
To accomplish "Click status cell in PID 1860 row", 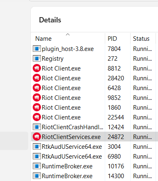I will tap(142, 108).
